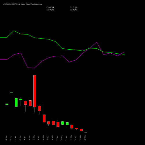Viewport: 145px width, 145px height.
Task: Select the small red candle for 15 May
Action: pyautogui.click(x=77, y=128)
